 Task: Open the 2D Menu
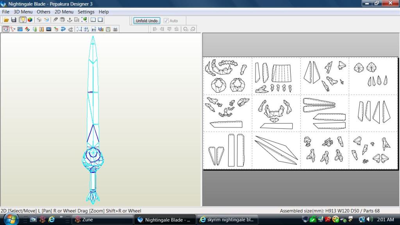[64, 12]
